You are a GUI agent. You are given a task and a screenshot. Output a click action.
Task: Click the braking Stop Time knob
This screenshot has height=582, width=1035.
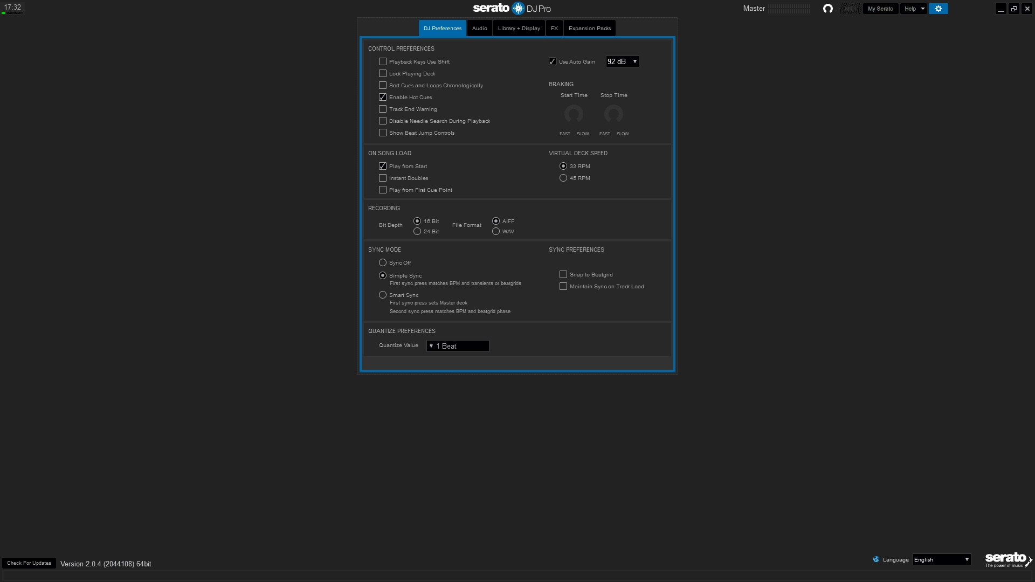[x=614, y=114]
